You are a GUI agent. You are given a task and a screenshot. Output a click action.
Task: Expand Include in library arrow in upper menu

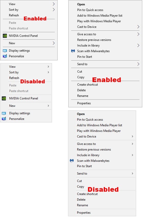[x=138, y=45]
